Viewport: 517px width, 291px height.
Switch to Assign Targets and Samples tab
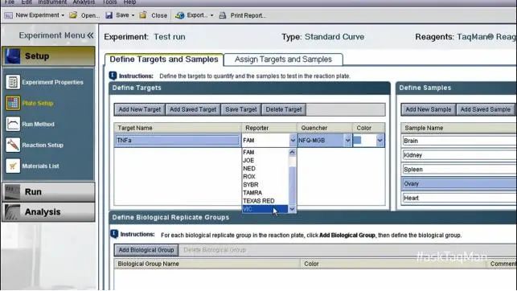283,59
